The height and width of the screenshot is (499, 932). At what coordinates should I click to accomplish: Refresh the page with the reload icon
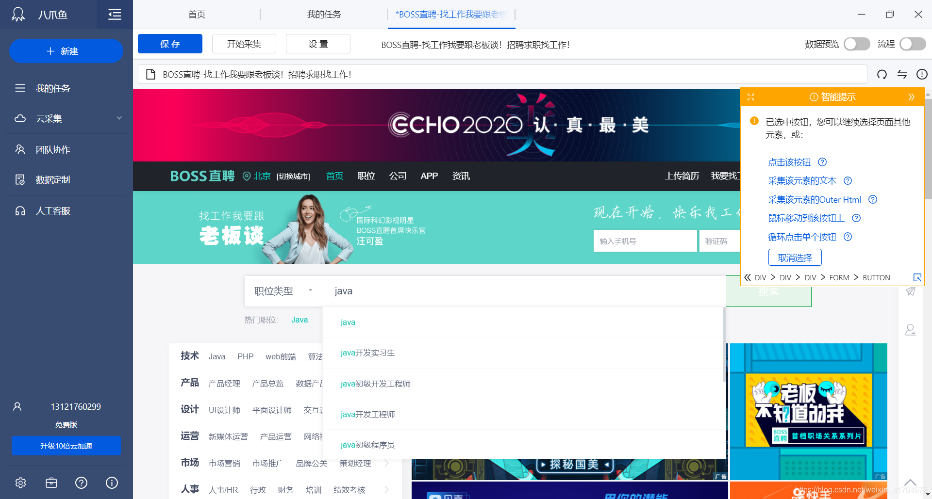[882, 74]
